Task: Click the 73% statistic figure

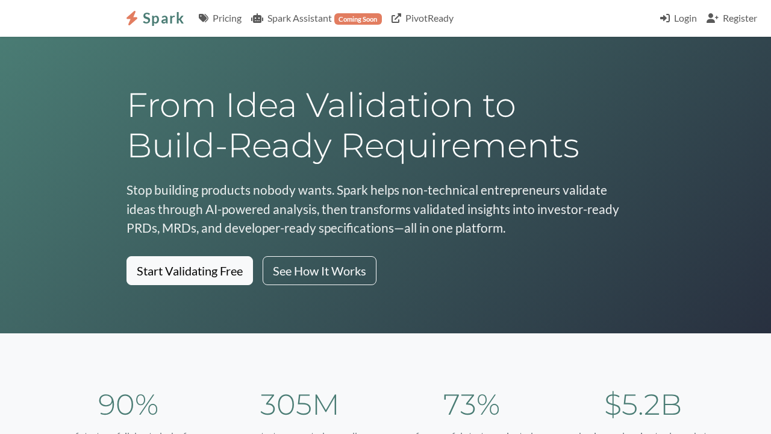Action: pos(471,404)
